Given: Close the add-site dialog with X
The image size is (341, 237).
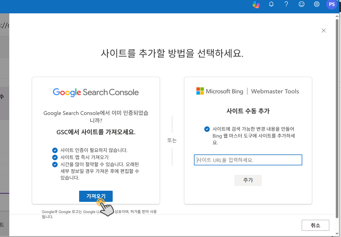Looking at the screenshot, I should point(324,31).
